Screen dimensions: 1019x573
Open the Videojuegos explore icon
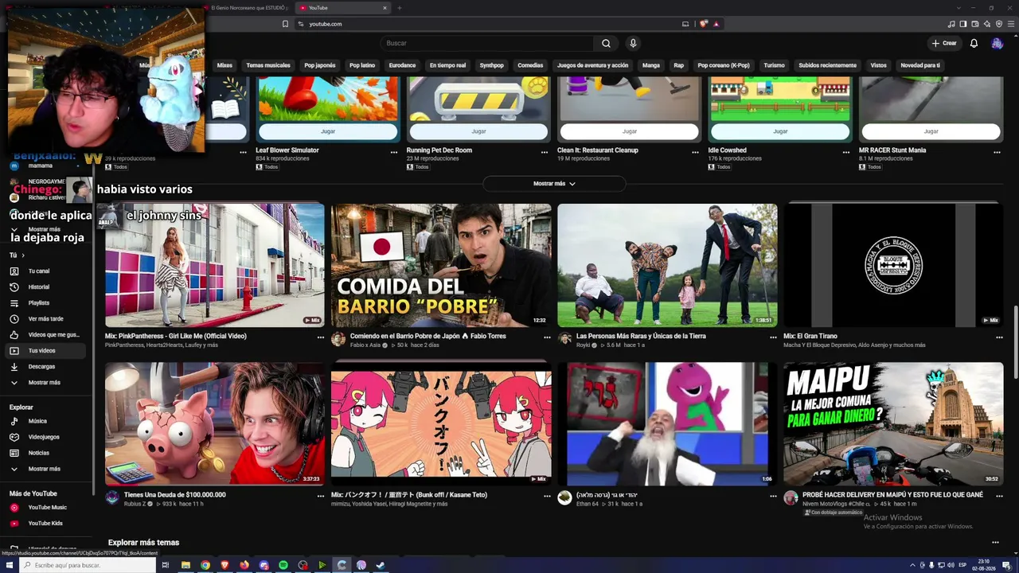coord(14,437)
